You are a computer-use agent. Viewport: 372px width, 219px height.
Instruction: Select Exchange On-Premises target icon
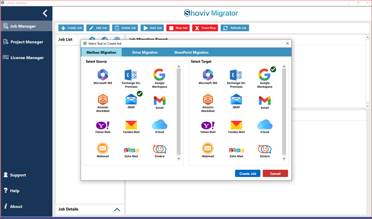(x=236, y=79)
